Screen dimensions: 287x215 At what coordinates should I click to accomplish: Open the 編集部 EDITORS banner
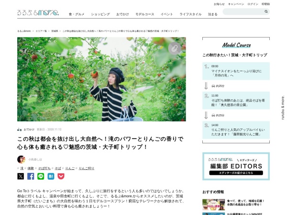coord(236,166)
